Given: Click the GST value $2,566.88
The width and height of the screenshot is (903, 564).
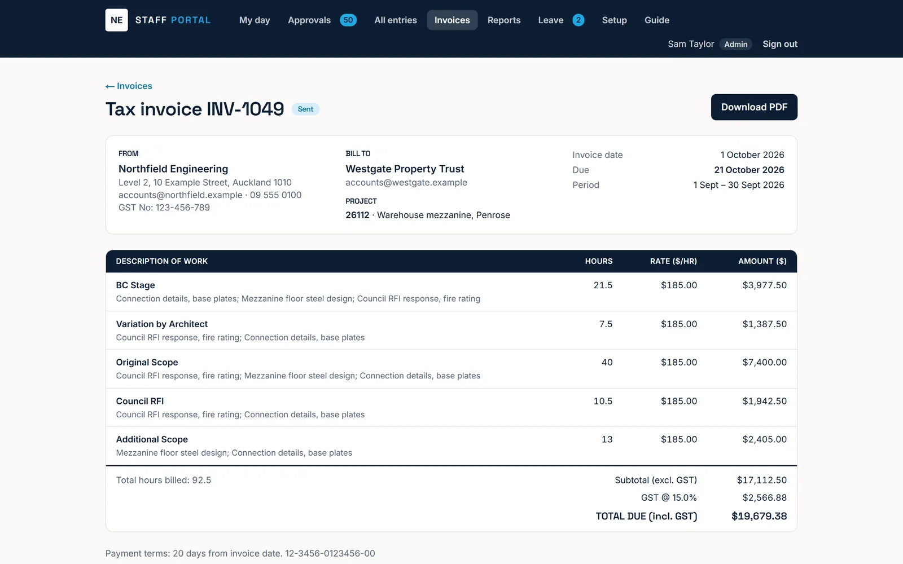Looking at the screenshot, I should [x=764, y=497].
